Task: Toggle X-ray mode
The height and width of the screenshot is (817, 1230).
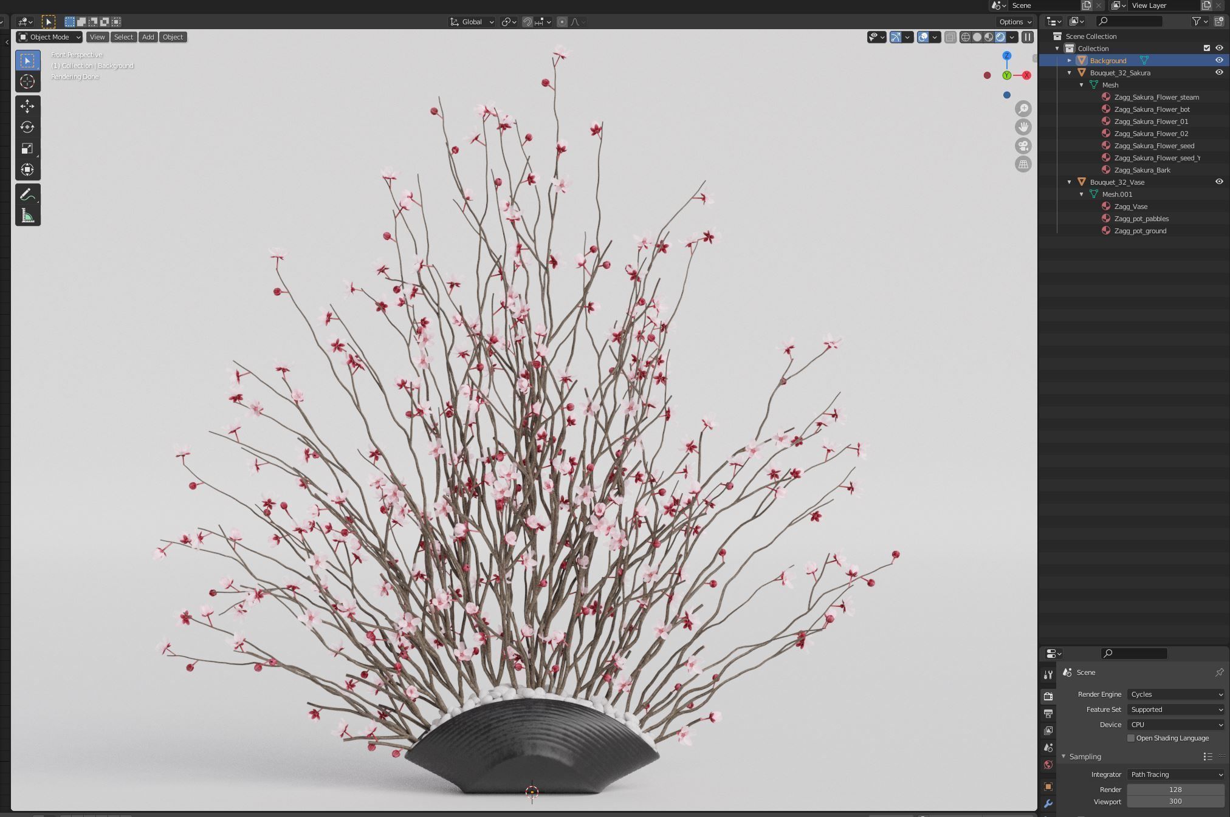Action: click(x=950, y=37)
